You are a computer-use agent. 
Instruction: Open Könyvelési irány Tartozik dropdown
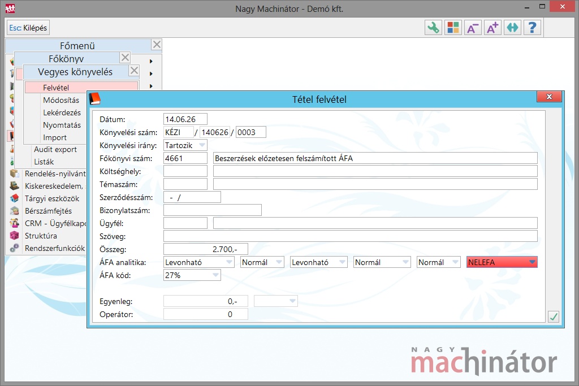point(202,145)
